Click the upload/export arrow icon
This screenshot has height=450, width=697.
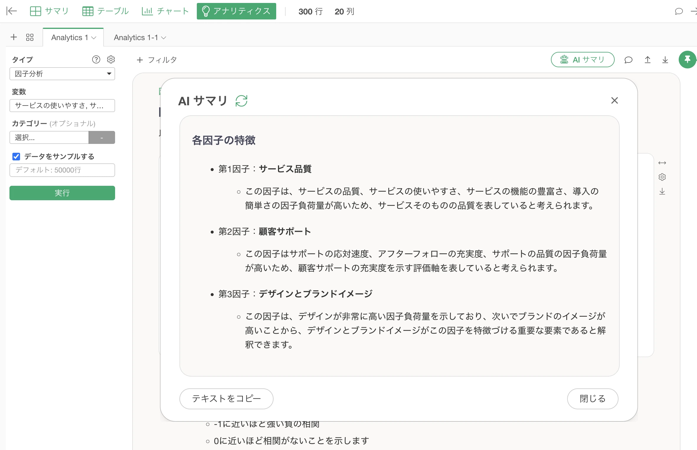click(x=647, y=60)
